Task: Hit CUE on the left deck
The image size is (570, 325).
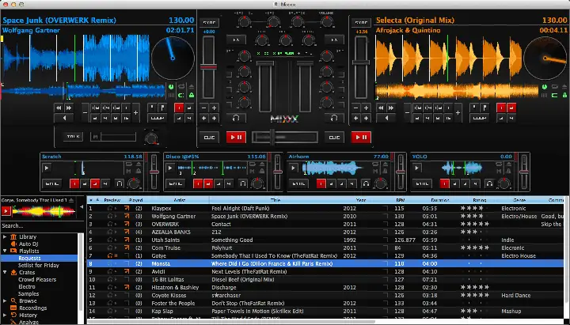Action: pyautogui.click(x=209, y=138)
